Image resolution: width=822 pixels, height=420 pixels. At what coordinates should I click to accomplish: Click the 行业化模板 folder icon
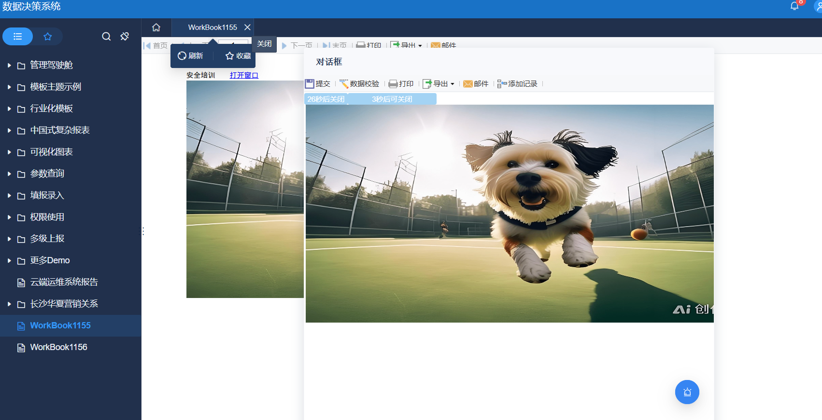tap(21, 109)
